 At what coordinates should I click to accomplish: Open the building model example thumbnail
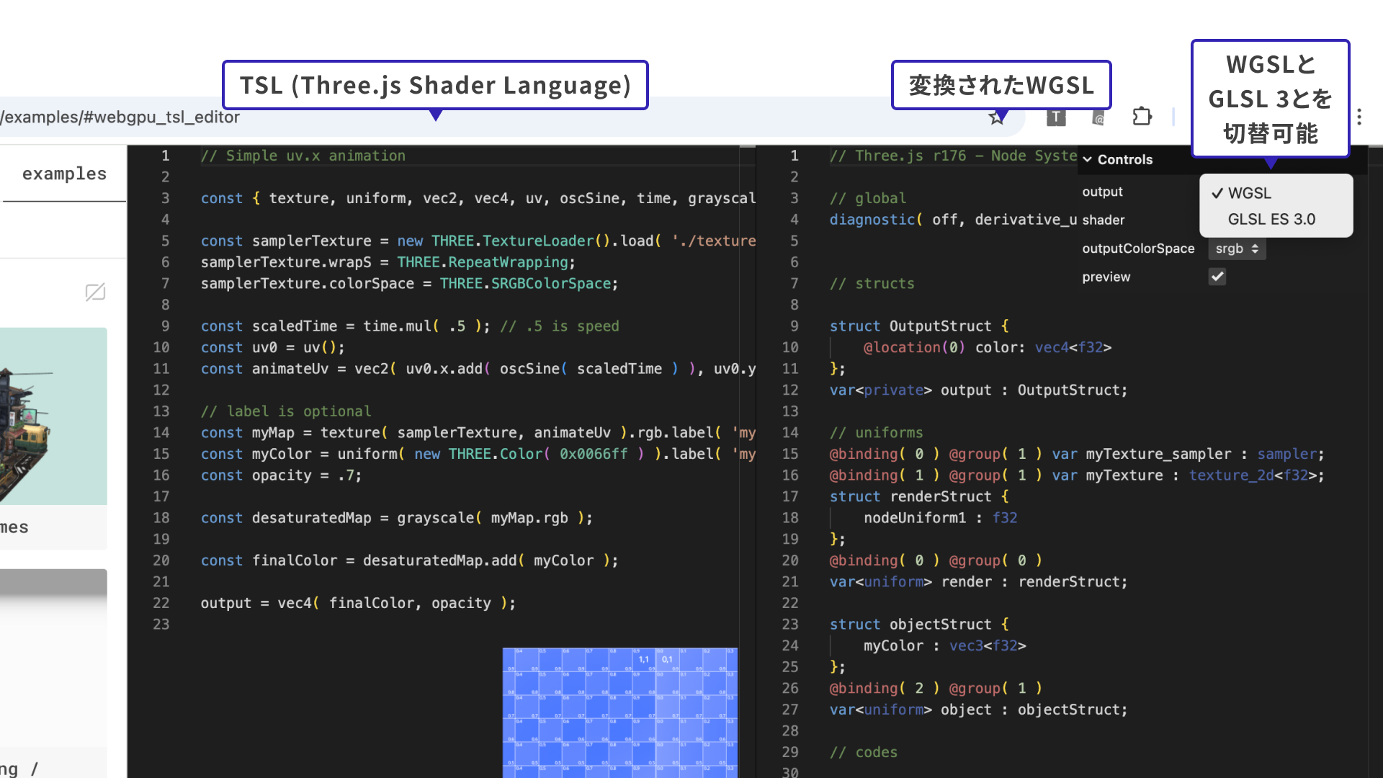pyautogui.click(x=53, y=416)
